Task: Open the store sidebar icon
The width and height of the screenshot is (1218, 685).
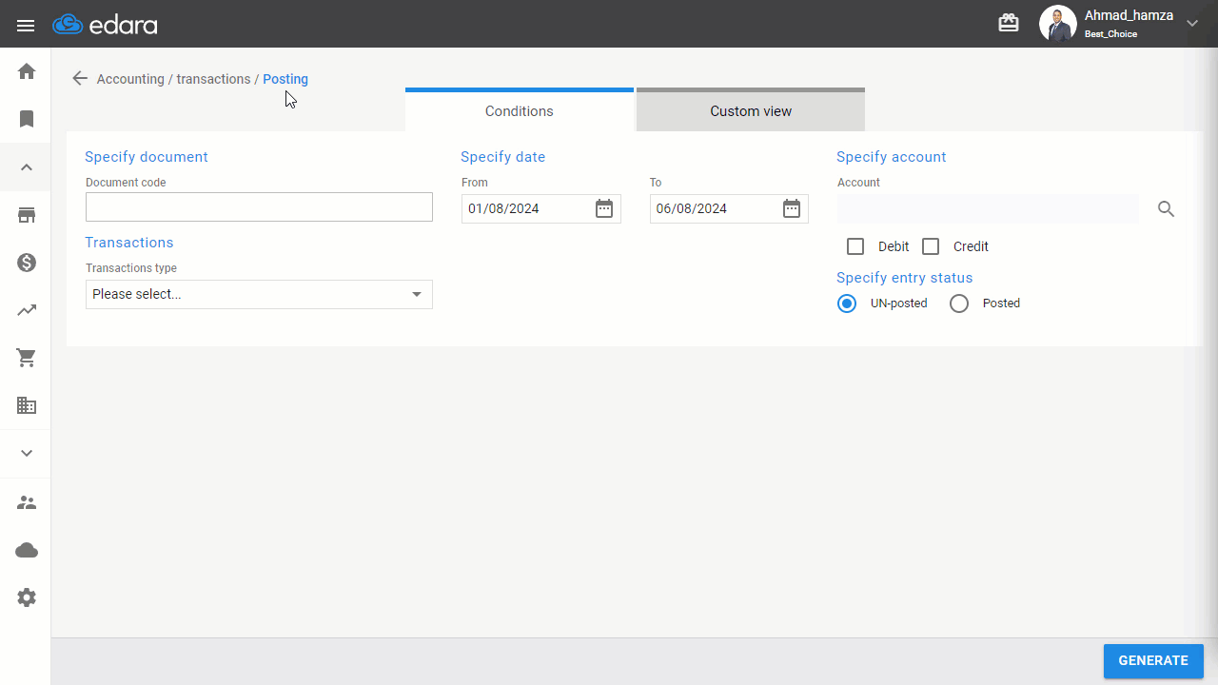Action: point(27,215)
